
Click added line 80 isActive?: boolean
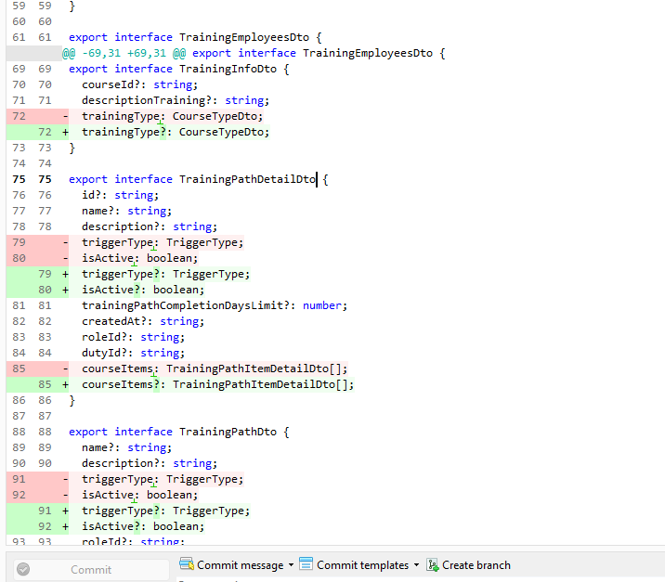[142, 290]
